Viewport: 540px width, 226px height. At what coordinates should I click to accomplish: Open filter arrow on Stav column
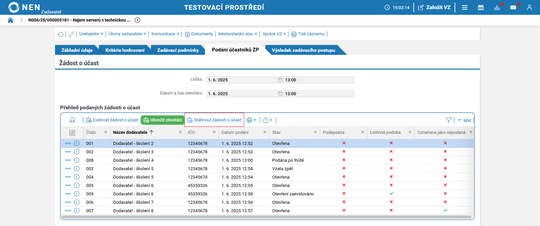(315, 133)
